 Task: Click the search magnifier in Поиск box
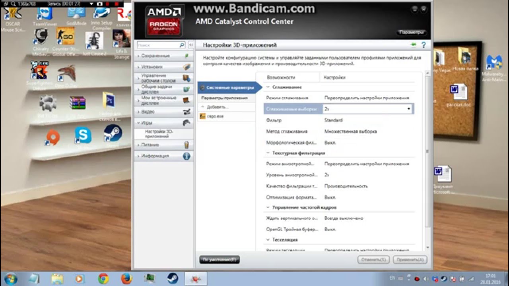tap(182, 45)
